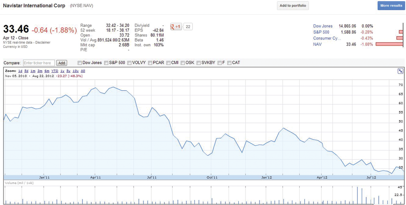The image size is (406, 205).
Task: Select the 6m zoom option
Action: [x=47, y=71]
